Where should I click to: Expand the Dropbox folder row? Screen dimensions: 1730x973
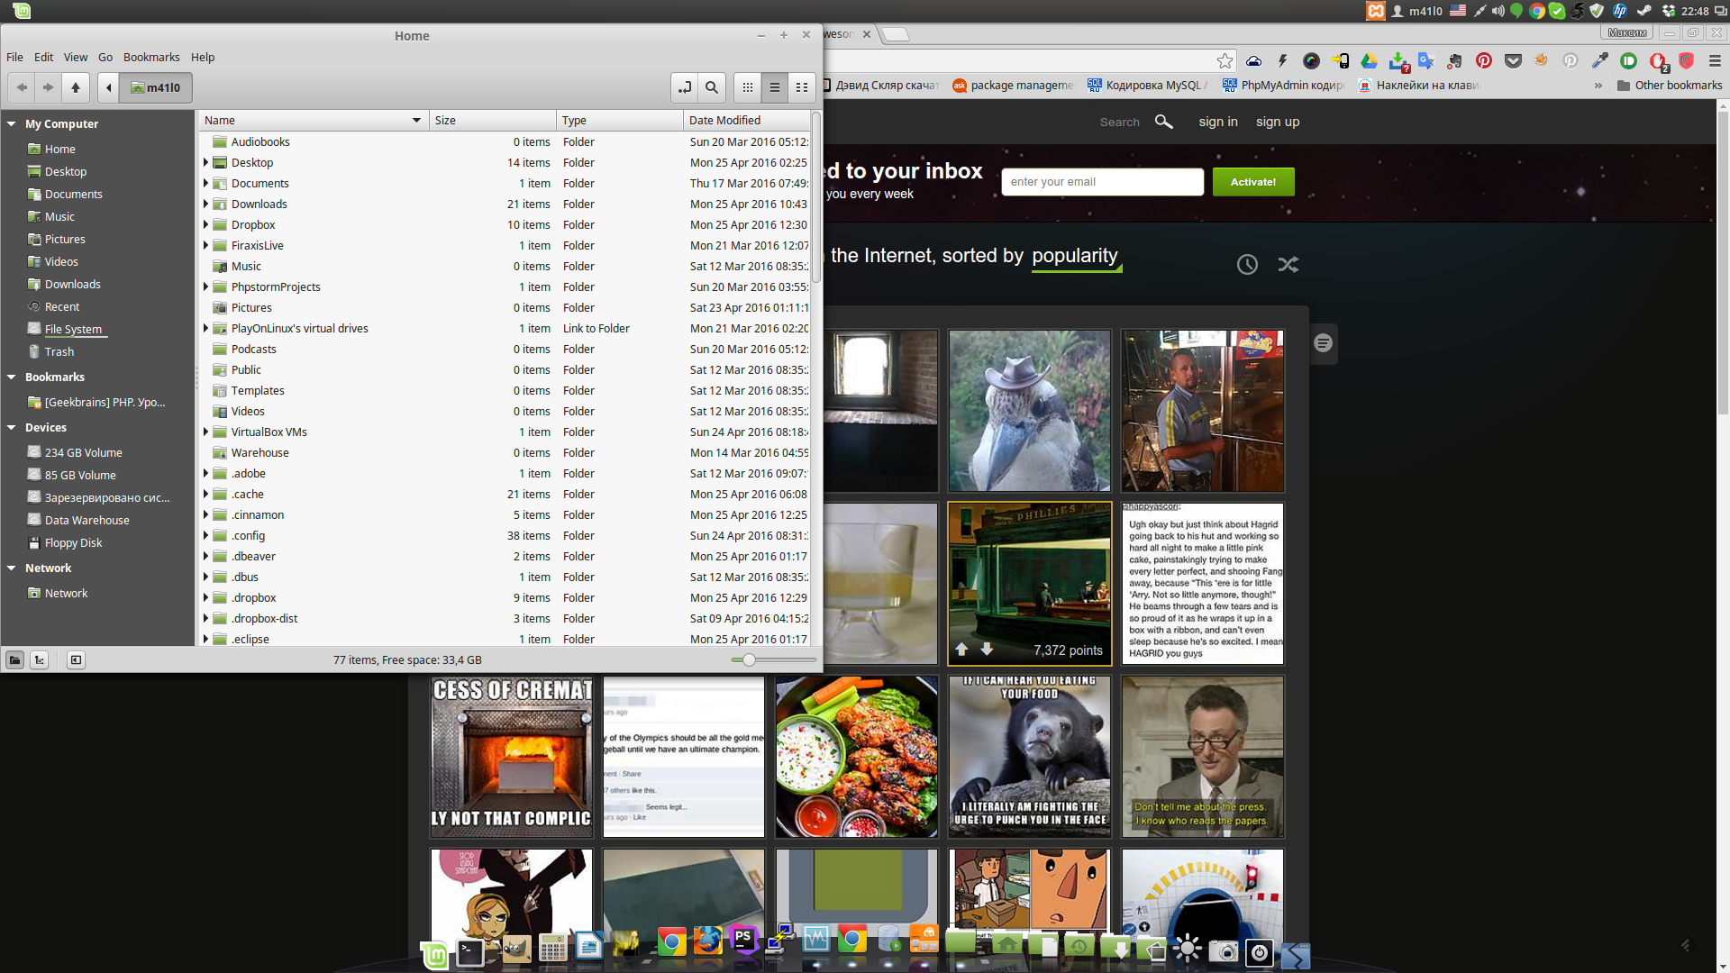tap(205, 224)
